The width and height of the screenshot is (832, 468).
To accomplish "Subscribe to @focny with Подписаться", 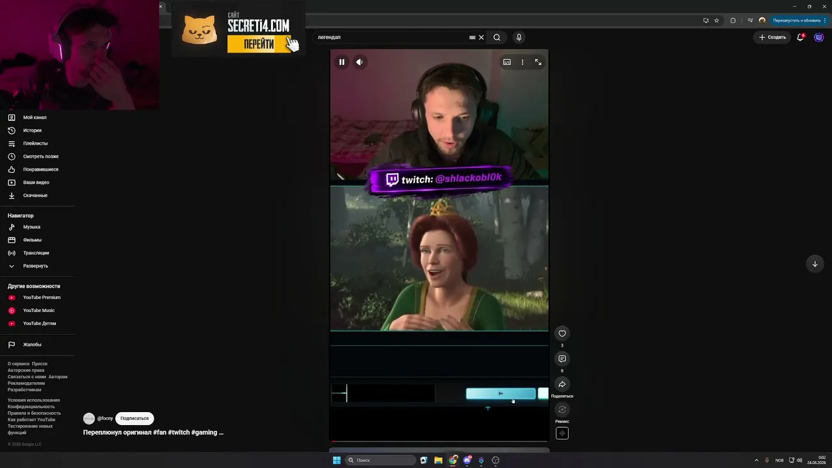I will click(135, 419).
